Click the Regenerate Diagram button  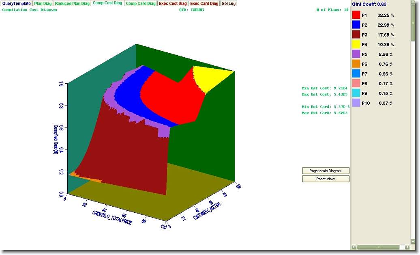click(326, 171)
